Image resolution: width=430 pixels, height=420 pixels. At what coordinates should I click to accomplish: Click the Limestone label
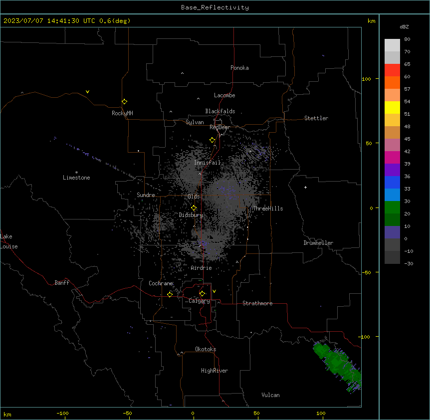(x=76, y=178)
